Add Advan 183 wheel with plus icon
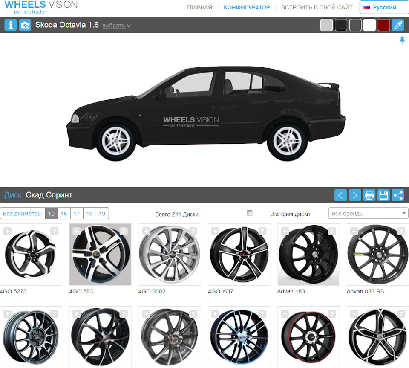The height and width of the screenshot is (368, 409). 285,231
